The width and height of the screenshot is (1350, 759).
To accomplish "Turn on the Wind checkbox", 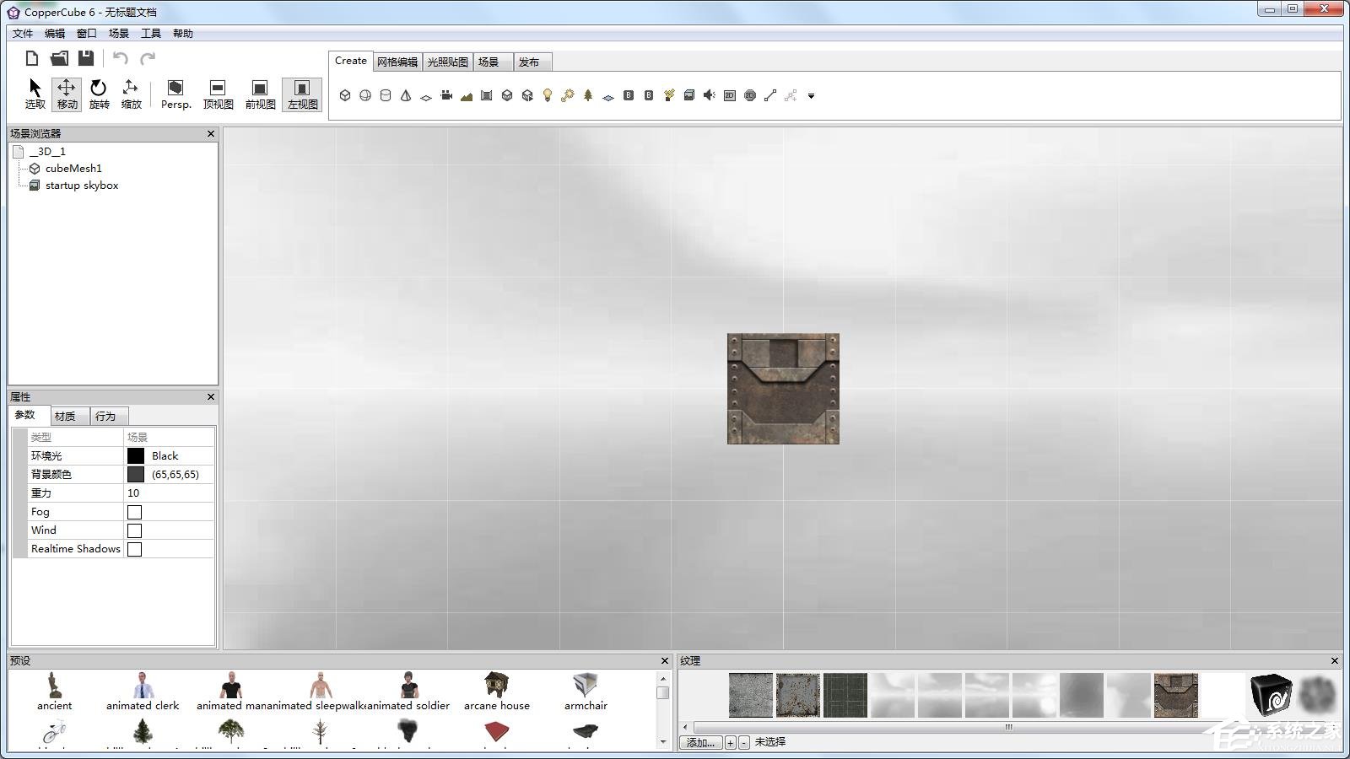I will pyautogui.click(x=134, y=530).
